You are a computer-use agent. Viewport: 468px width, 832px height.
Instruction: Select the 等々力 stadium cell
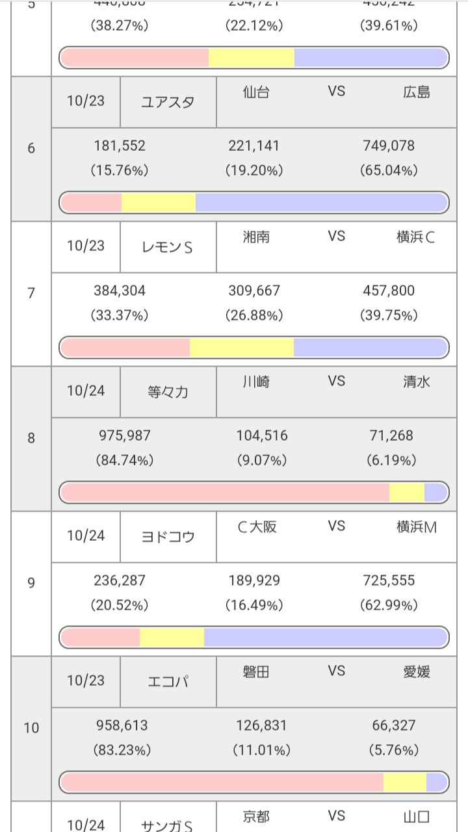(x=168, y=392)
